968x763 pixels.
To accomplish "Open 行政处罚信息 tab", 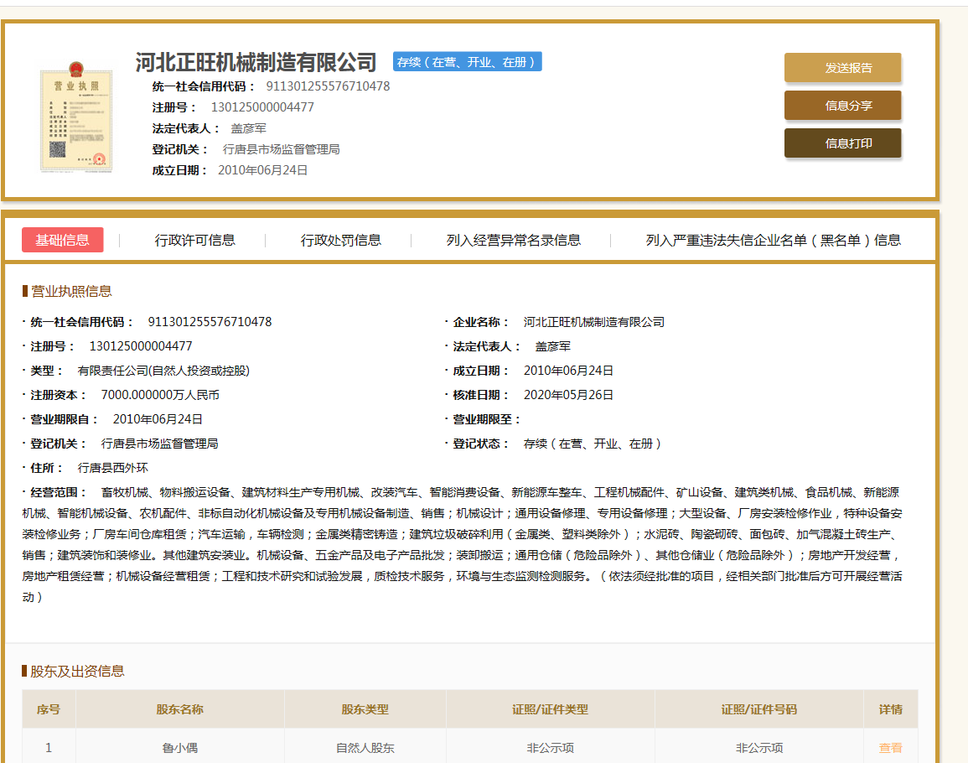I will pyautogui.click(x=341, y=240).
